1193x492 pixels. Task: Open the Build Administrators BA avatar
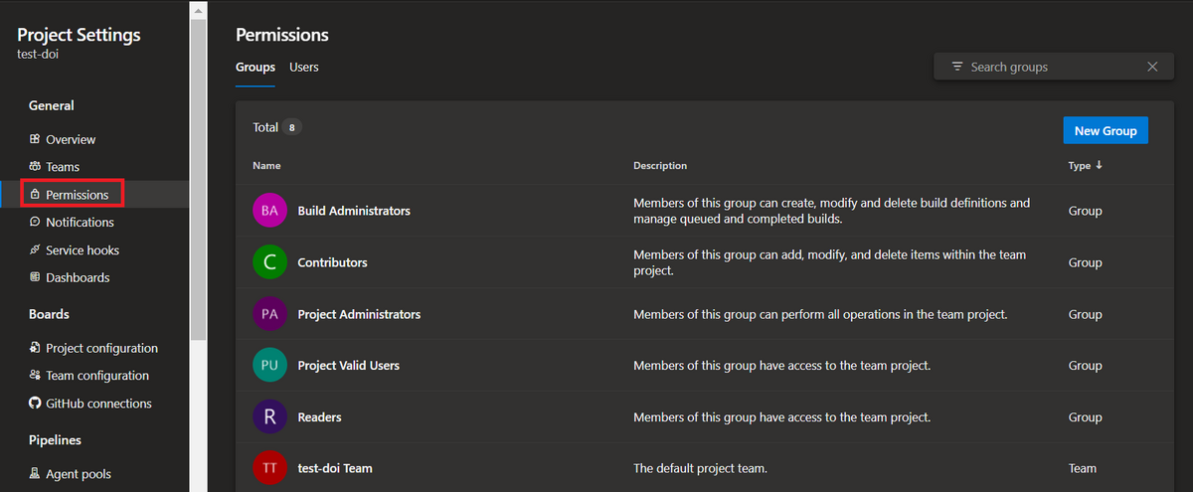pyautogui.click(x=269, y=211)
